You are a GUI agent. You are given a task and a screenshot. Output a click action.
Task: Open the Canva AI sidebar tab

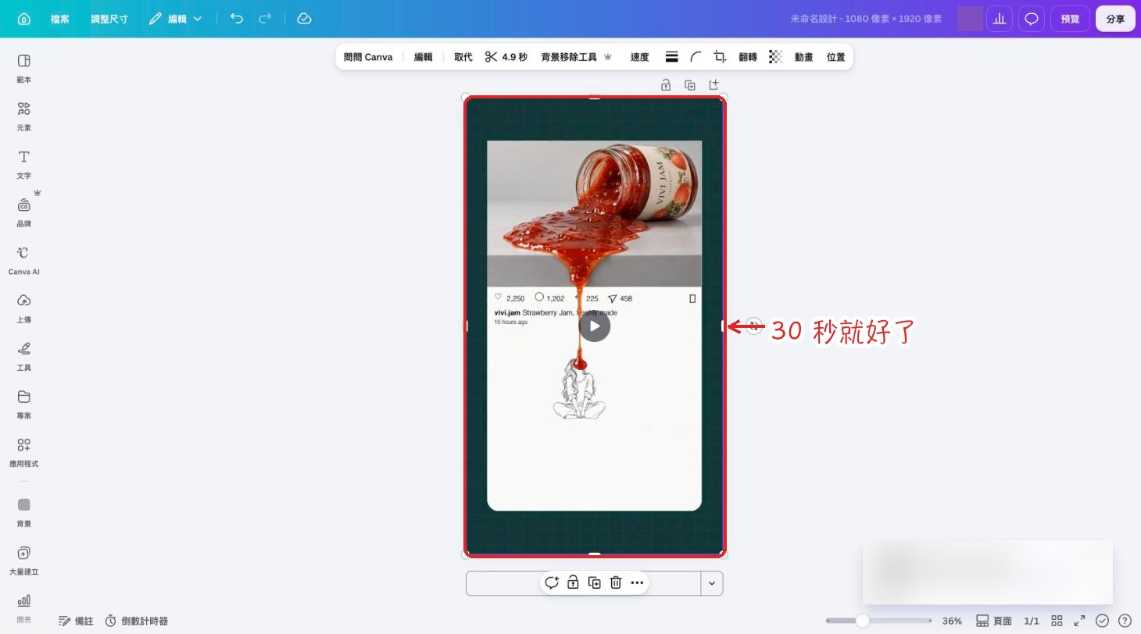click(24, 261)
